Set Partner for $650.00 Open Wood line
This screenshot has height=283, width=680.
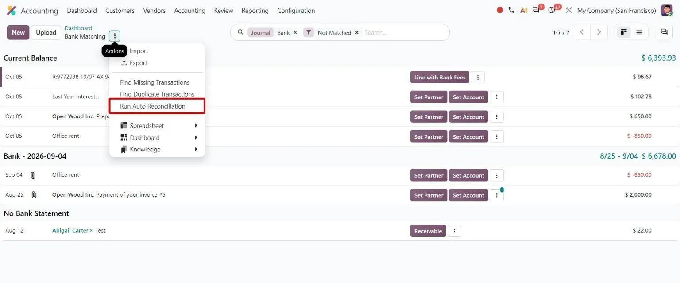click(429, 117)
